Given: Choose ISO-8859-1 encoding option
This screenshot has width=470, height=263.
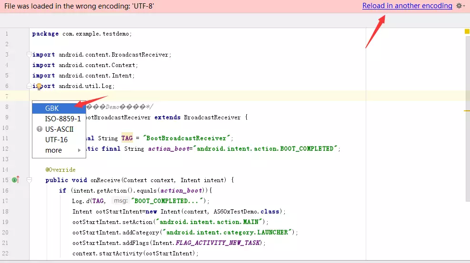Looking at the screenshot, I should pos(59,119).
